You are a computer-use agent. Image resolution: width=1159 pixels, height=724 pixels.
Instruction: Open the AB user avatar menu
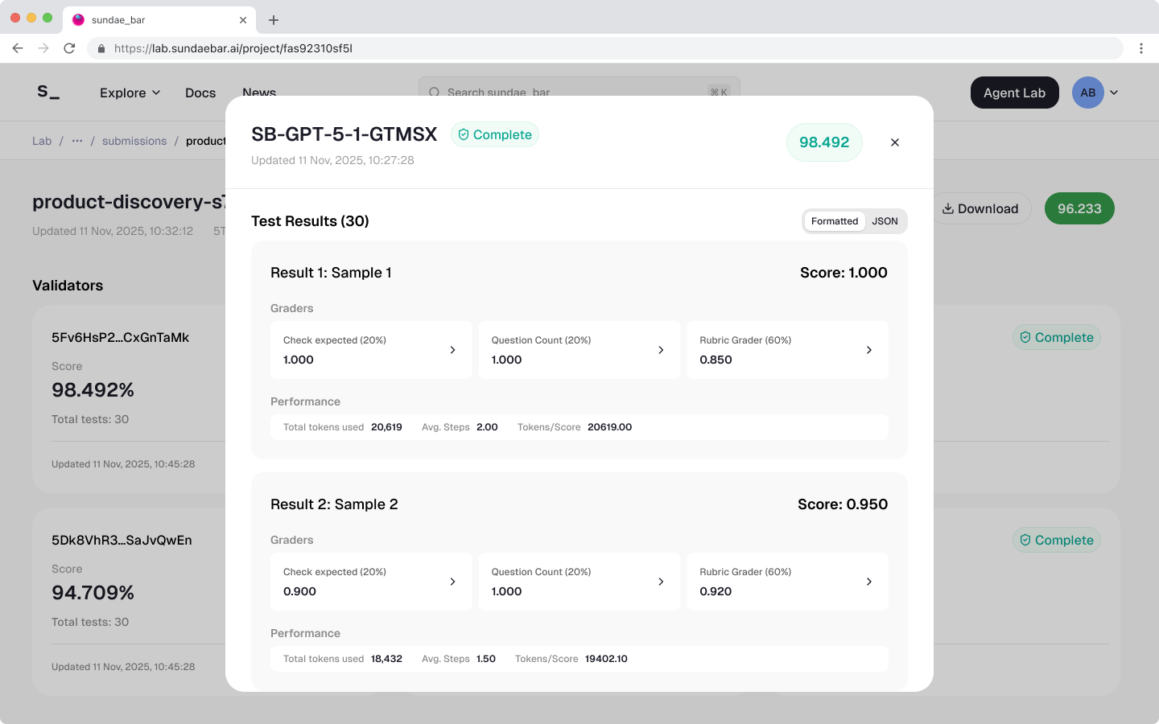pos(1087,93)
